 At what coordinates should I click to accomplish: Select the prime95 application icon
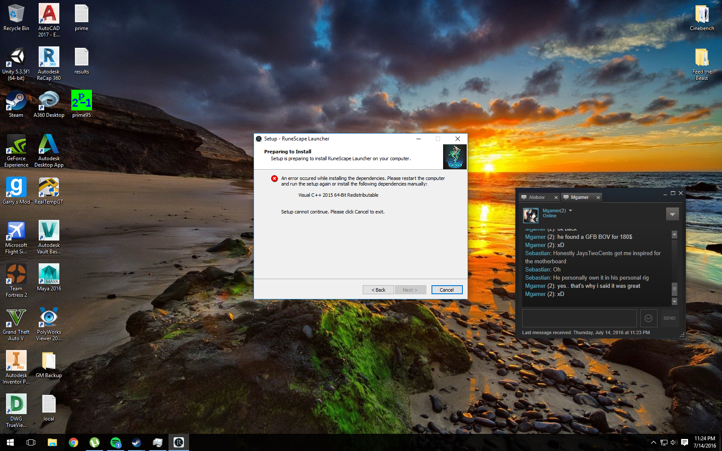click(81, 104)
